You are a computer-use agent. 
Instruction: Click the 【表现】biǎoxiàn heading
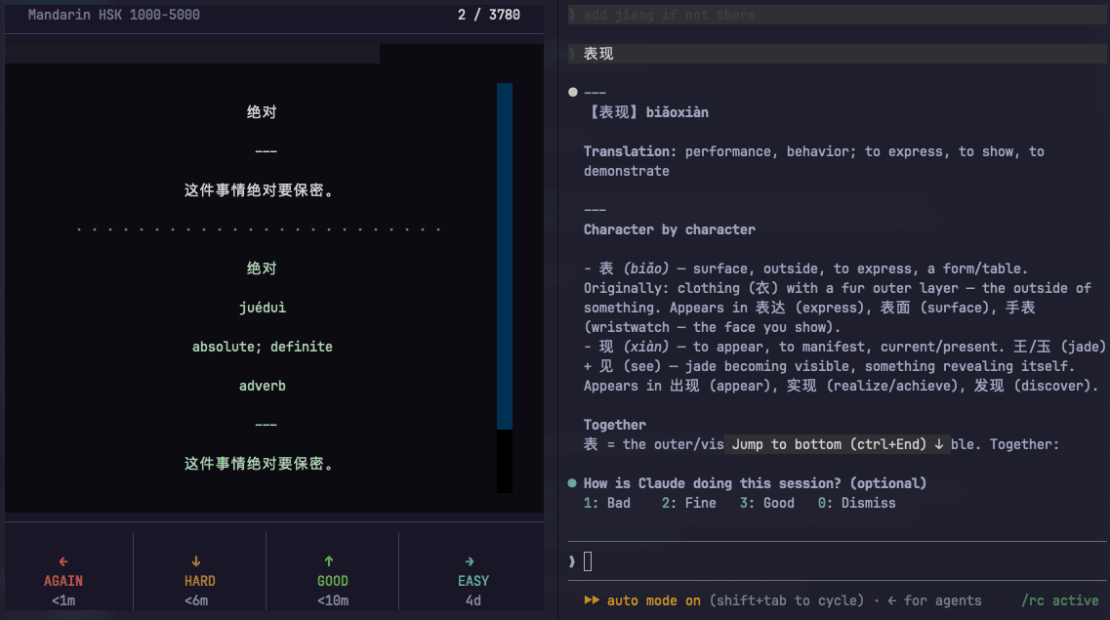[647, 112]
